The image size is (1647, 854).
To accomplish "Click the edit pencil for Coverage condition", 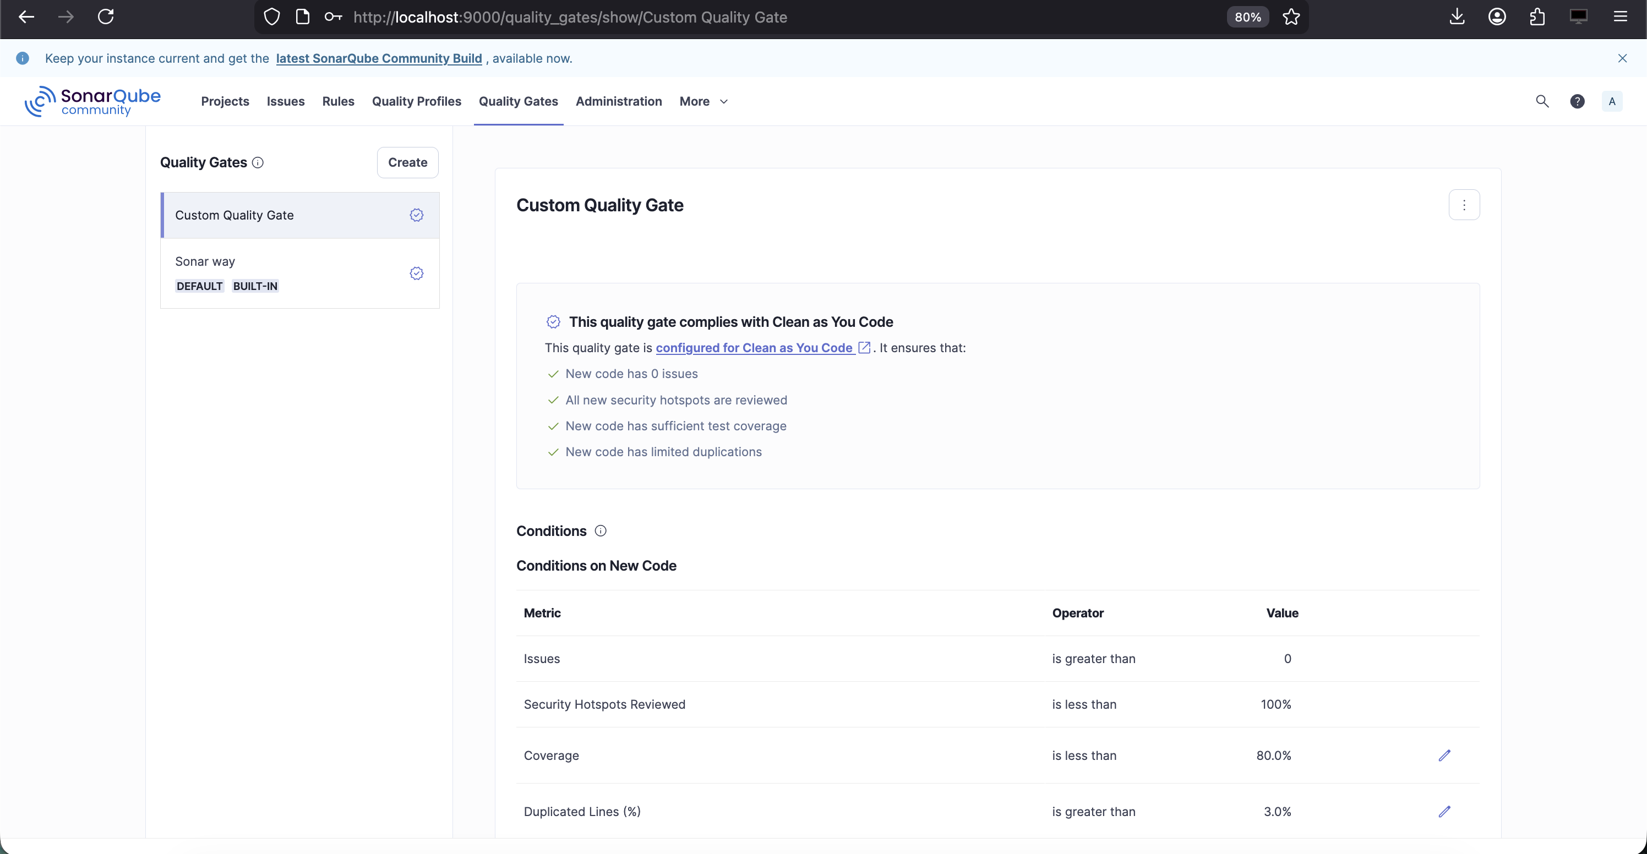I will pyautogui.click(x=1444, y=756).
